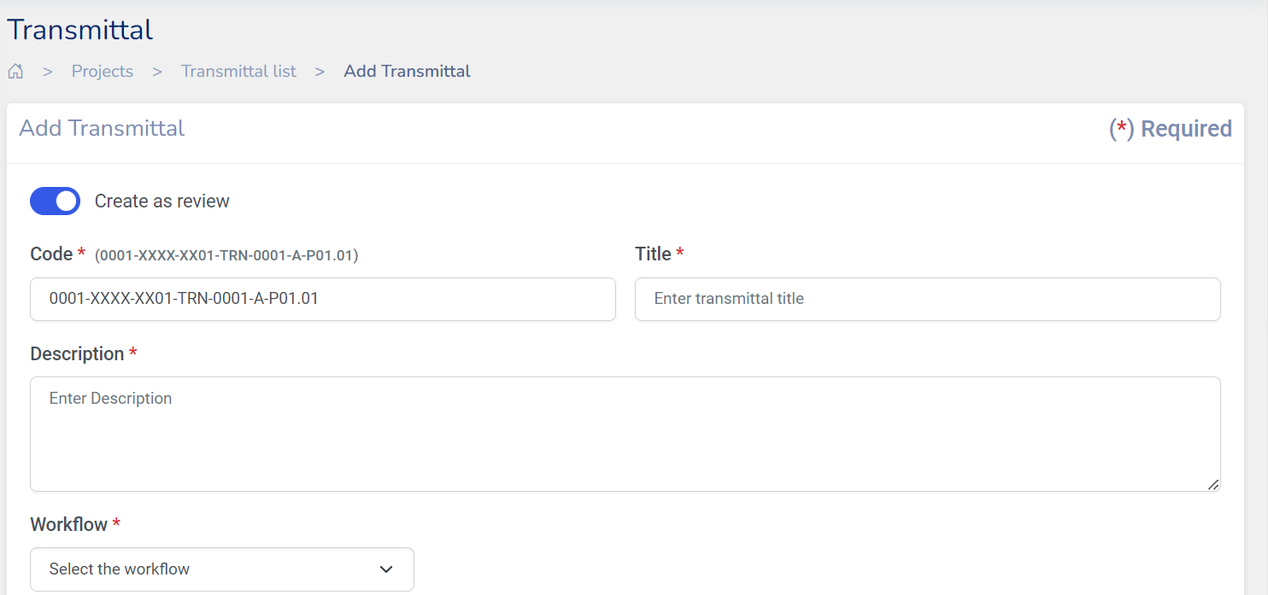The height and width of the screenshot is (595, 1268).
Task: Click the Add Transmittal card header title
Action: click(102, 129)
